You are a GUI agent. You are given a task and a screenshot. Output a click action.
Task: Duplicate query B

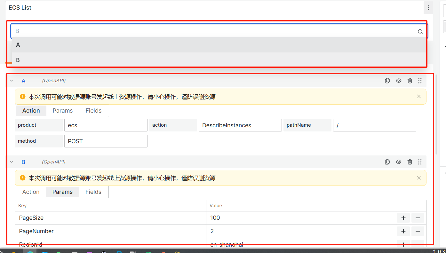pos(387,162)
